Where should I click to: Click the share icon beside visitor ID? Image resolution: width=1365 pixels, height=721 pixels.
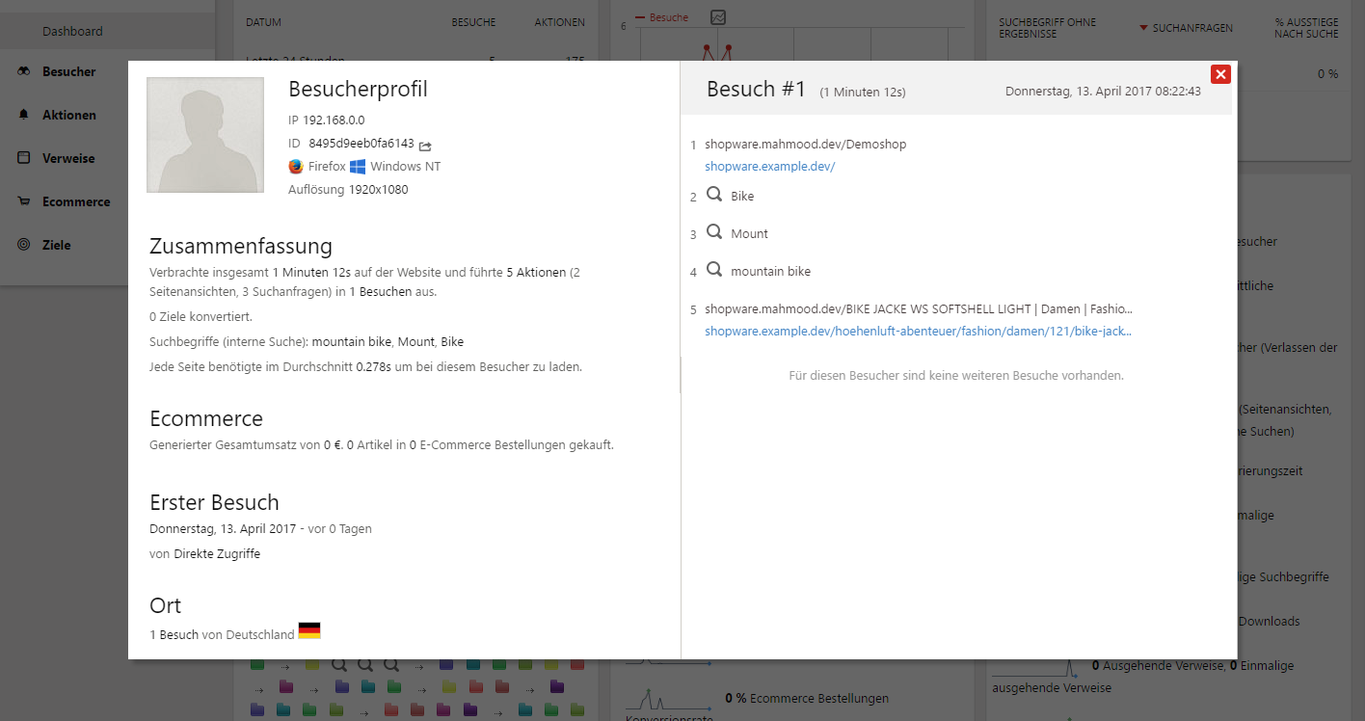coord(425,146)
